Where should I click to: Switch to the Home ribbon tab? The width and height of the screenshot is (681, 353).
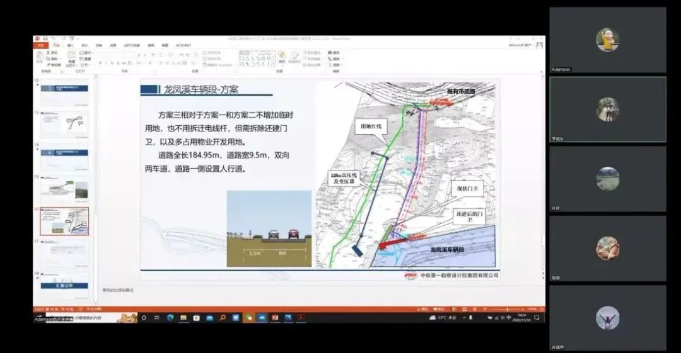(x=57, y=45)
